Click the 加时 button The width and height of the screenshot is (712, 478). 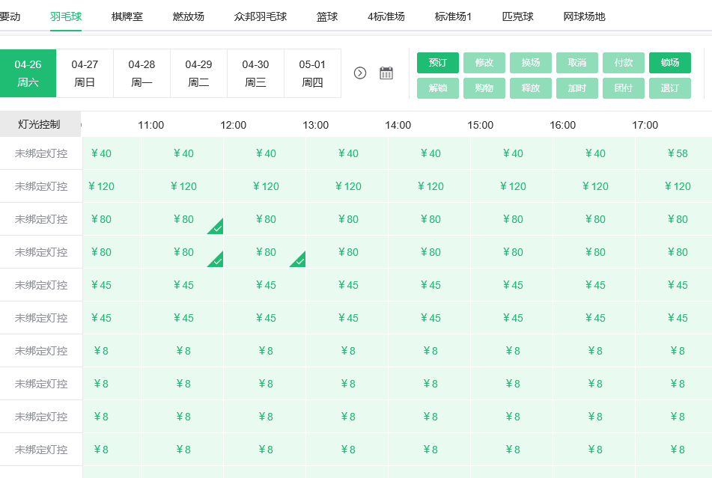pos(577,88)
